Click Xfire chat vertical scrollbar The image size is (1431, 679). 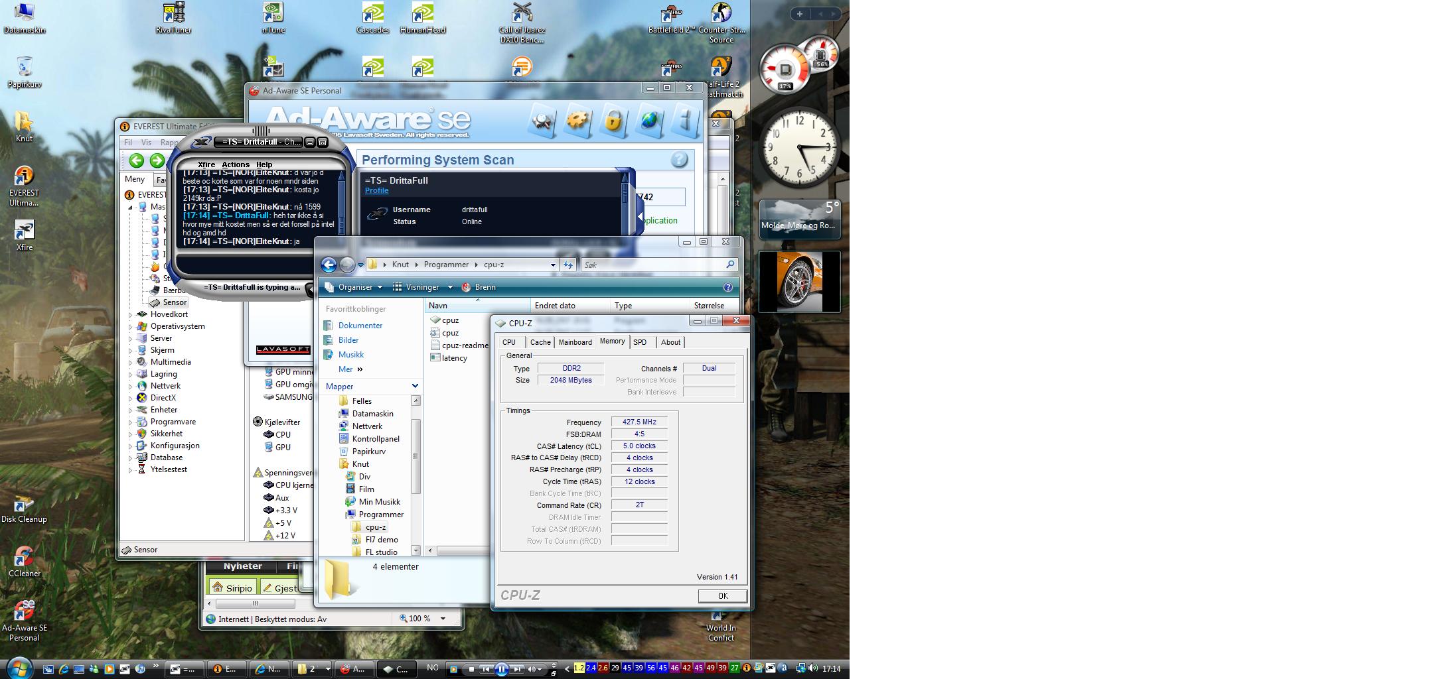342,202
